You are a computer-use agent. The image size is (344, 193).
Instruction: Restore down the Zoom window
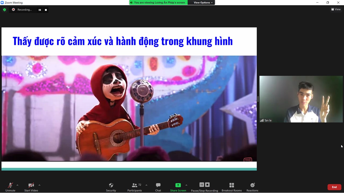(328, 2)
